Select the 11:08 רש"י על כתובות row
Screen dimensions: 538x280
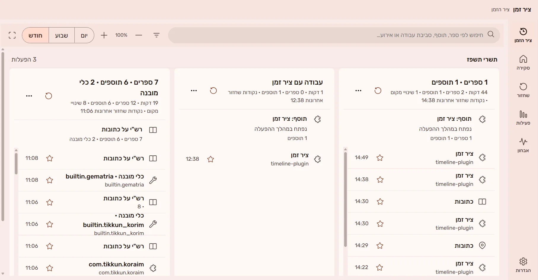tap(92, 158)
